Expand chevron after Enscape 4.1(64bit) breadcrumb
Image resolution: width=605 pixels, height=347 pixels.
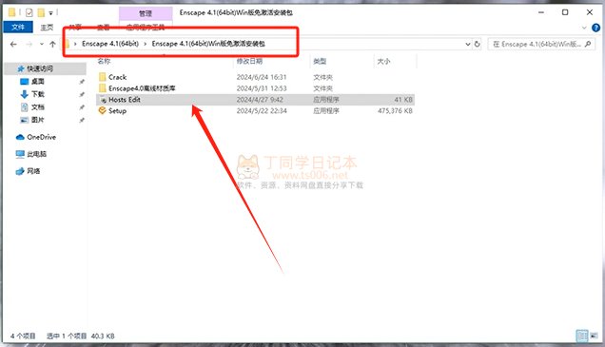146,44
